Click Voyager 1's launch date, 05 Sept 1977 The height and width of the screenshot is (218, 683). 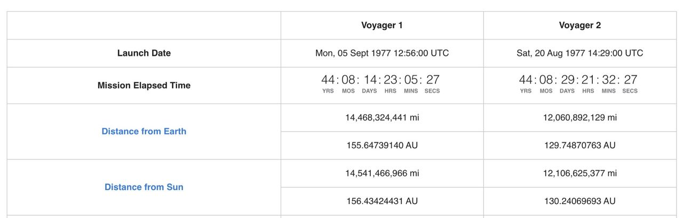click(382, 53)
